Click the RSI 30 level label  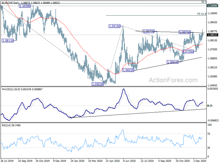(x=209, y=148)
